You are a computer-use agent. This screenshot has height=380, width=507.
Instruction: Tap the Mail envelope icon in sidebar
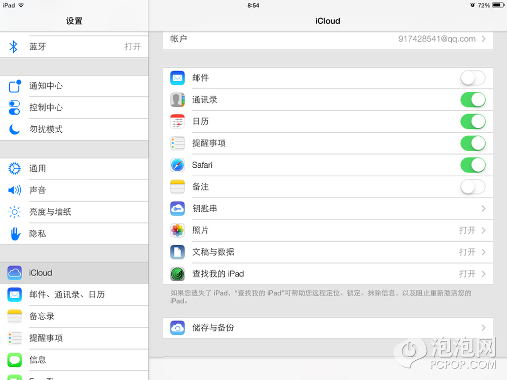pyautogui.click(x=15, y=295)
